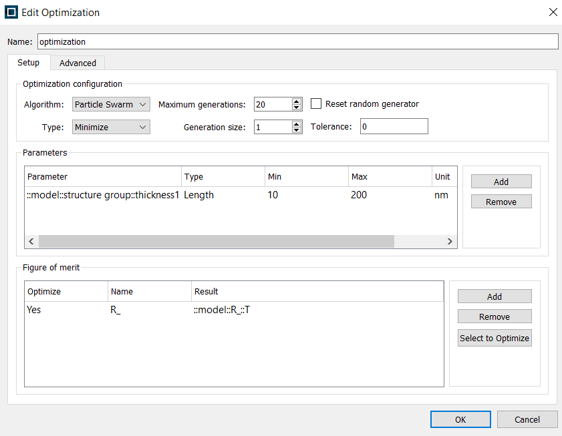Click the Edit Optimization window icon

(11, 12)
